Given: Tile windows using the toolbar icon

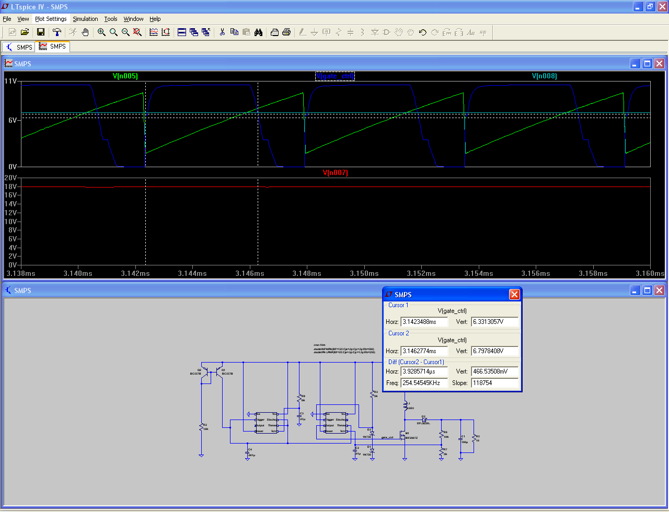Looking at the screenshot, I should coord(182,32).
